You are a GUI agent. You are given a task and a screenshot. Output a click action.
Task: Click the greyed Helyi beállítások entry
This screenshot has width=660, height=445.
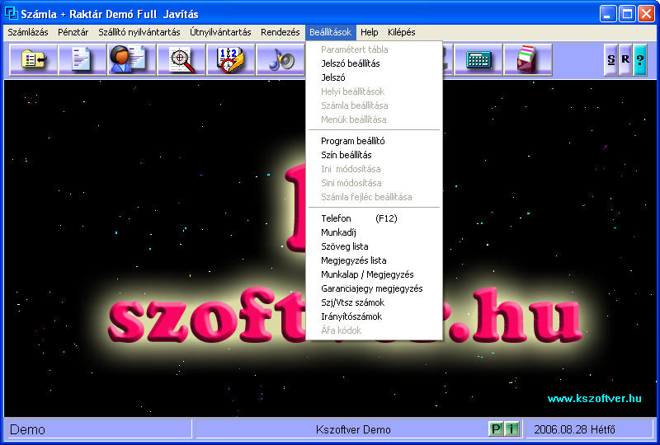(x=375, y=91)
